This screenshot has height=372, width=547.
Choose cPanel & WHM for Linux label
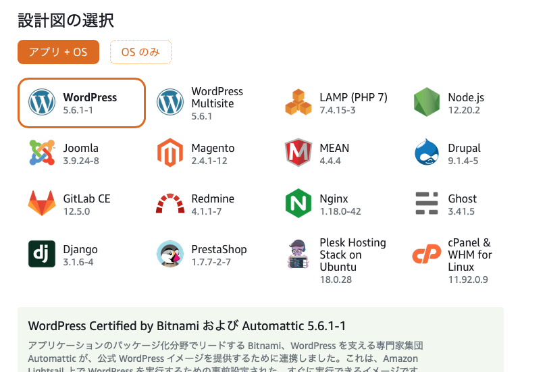click(470, 255)
